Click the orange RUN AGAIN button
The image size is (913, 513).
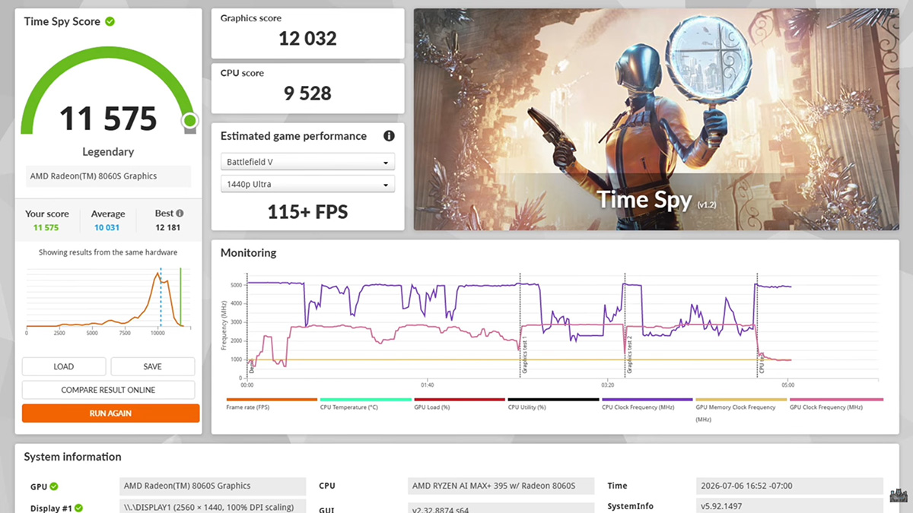tap(110, 413)
